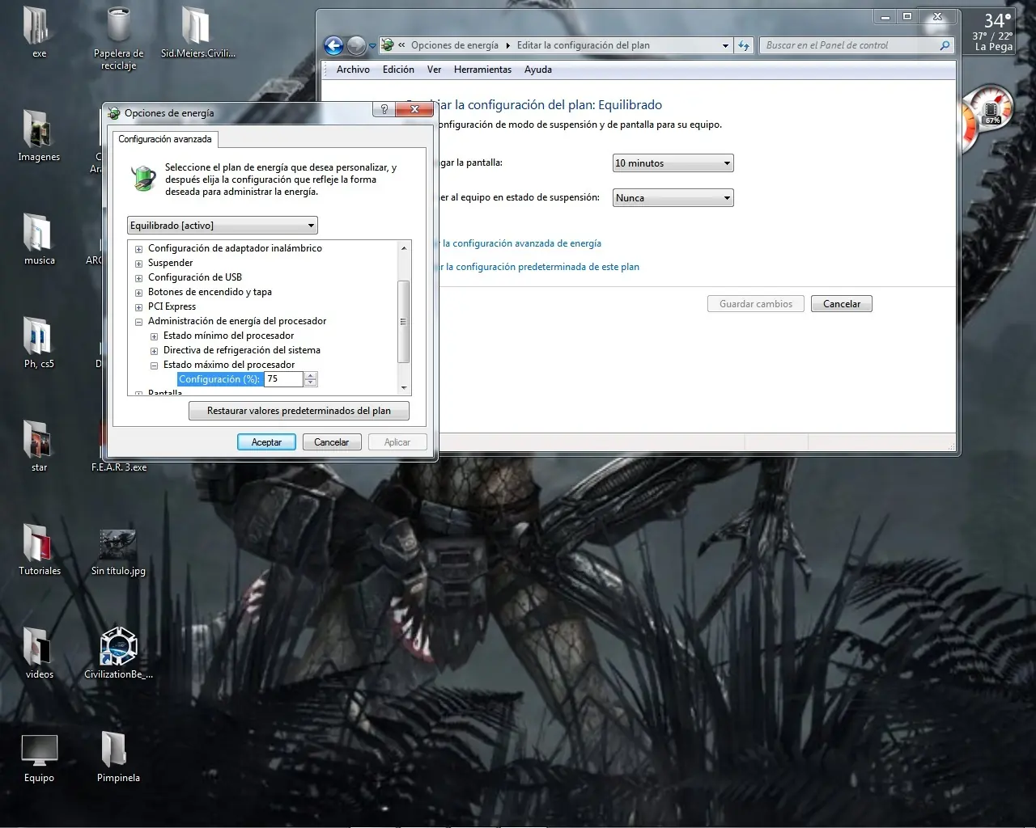Viewport: 1036px width, 828px height.
Task: Open the Ver menu
Action: [434, 70]
